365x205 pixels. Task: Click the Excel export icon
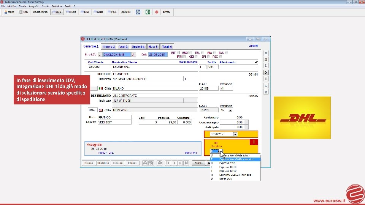[x=148, y=12]
